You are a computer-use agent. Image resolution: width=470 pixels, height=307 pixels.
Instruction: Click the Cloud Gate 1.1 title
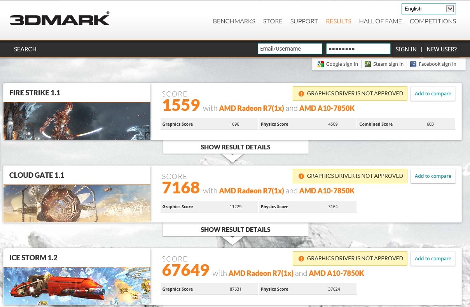tap(37, 175)
